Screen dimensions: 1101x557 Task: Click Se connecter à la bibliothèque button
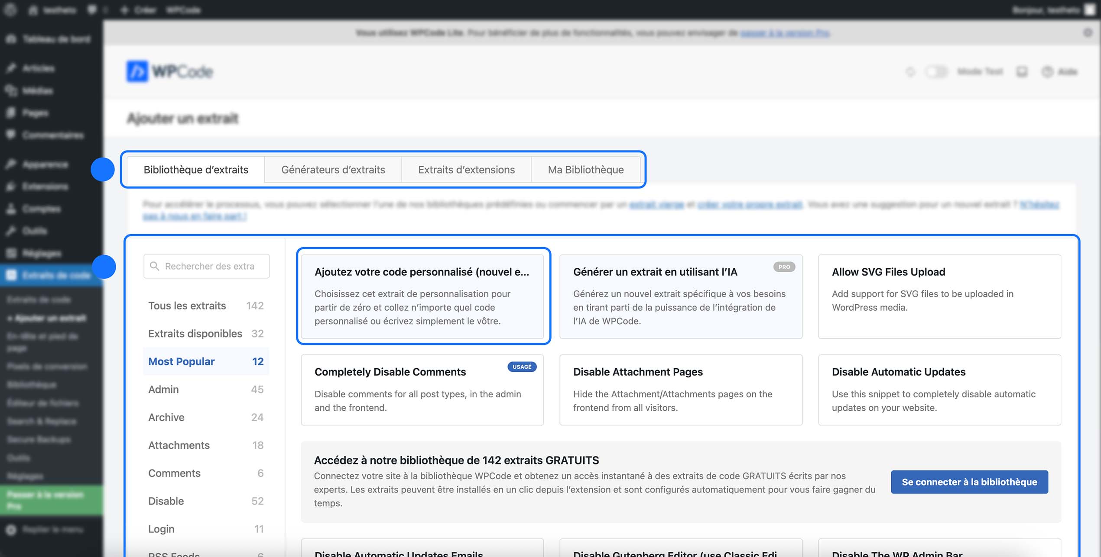(x=970, y=482)
